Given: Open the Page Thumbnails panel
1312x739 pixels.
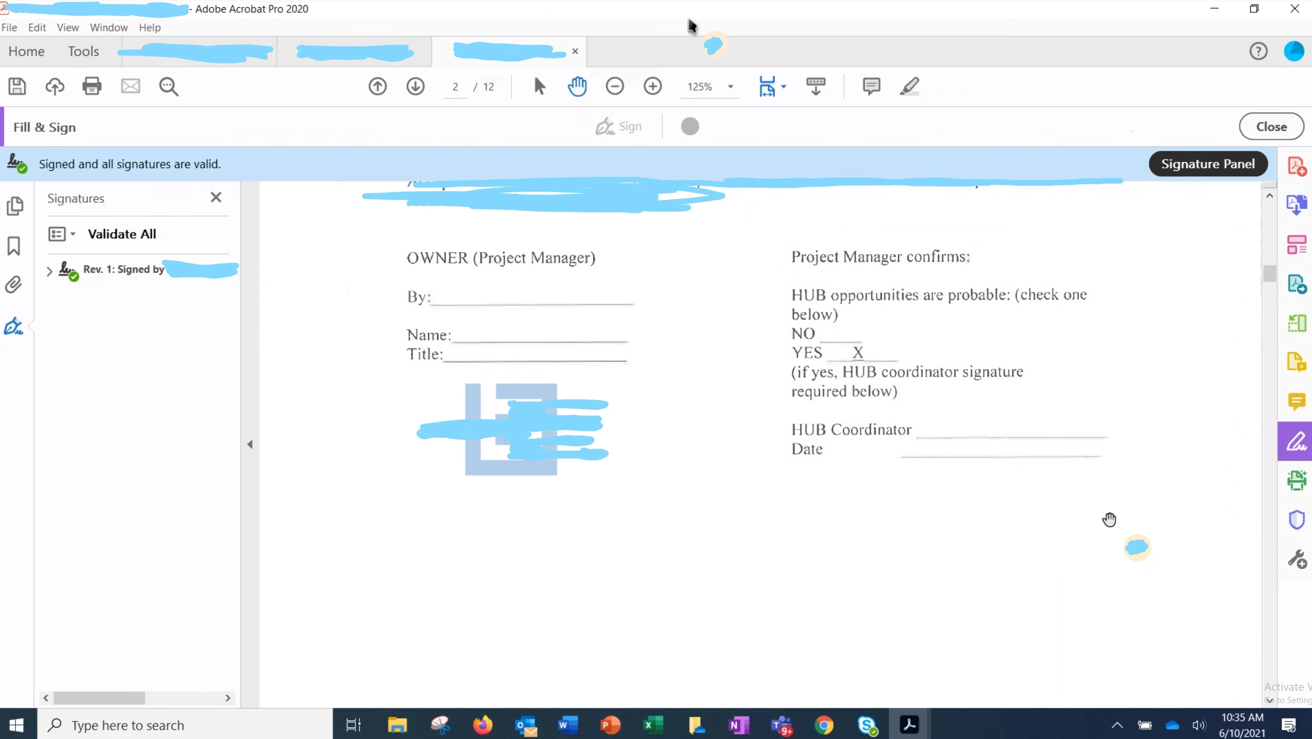Looking at the screenshot, I should (x=15, y=206).
